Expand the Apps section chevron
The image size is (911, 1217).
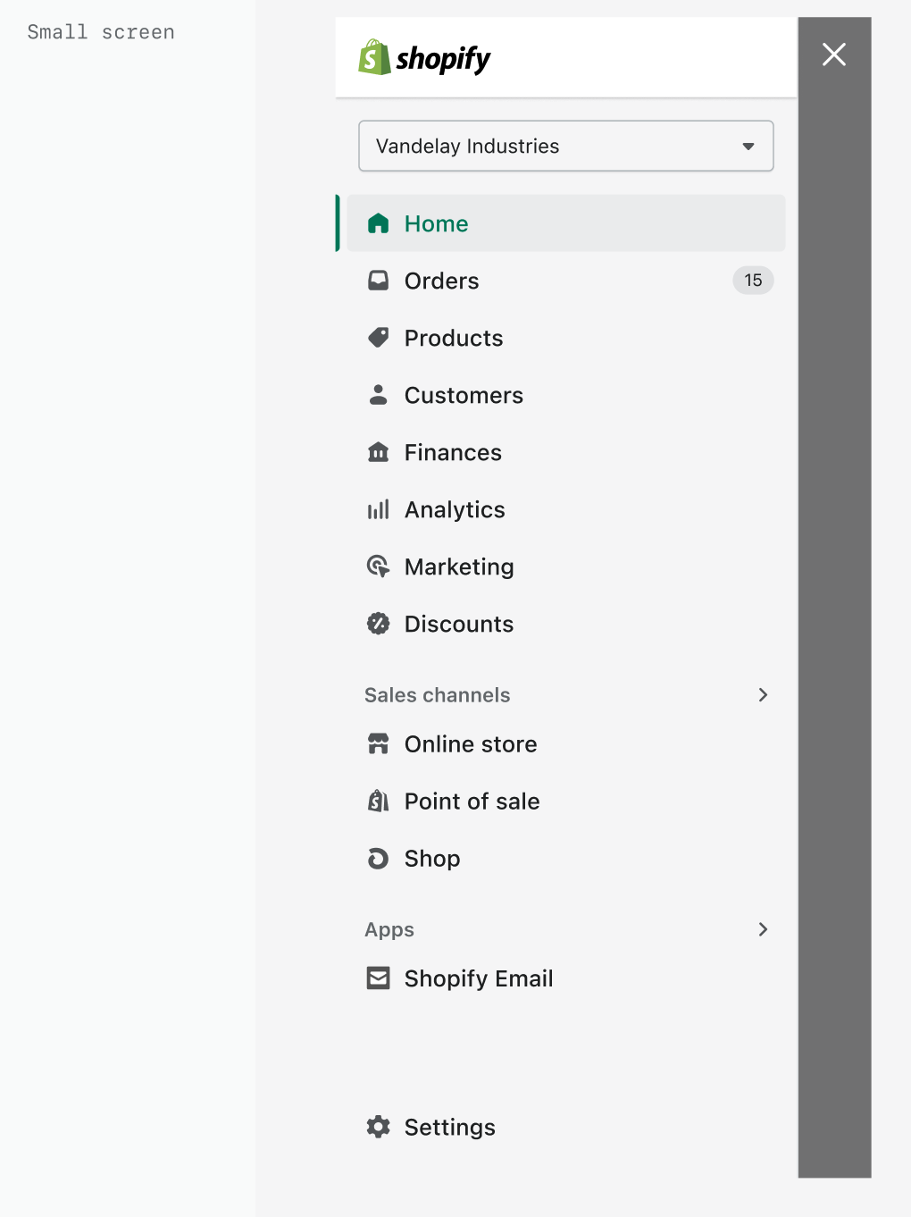763,929
